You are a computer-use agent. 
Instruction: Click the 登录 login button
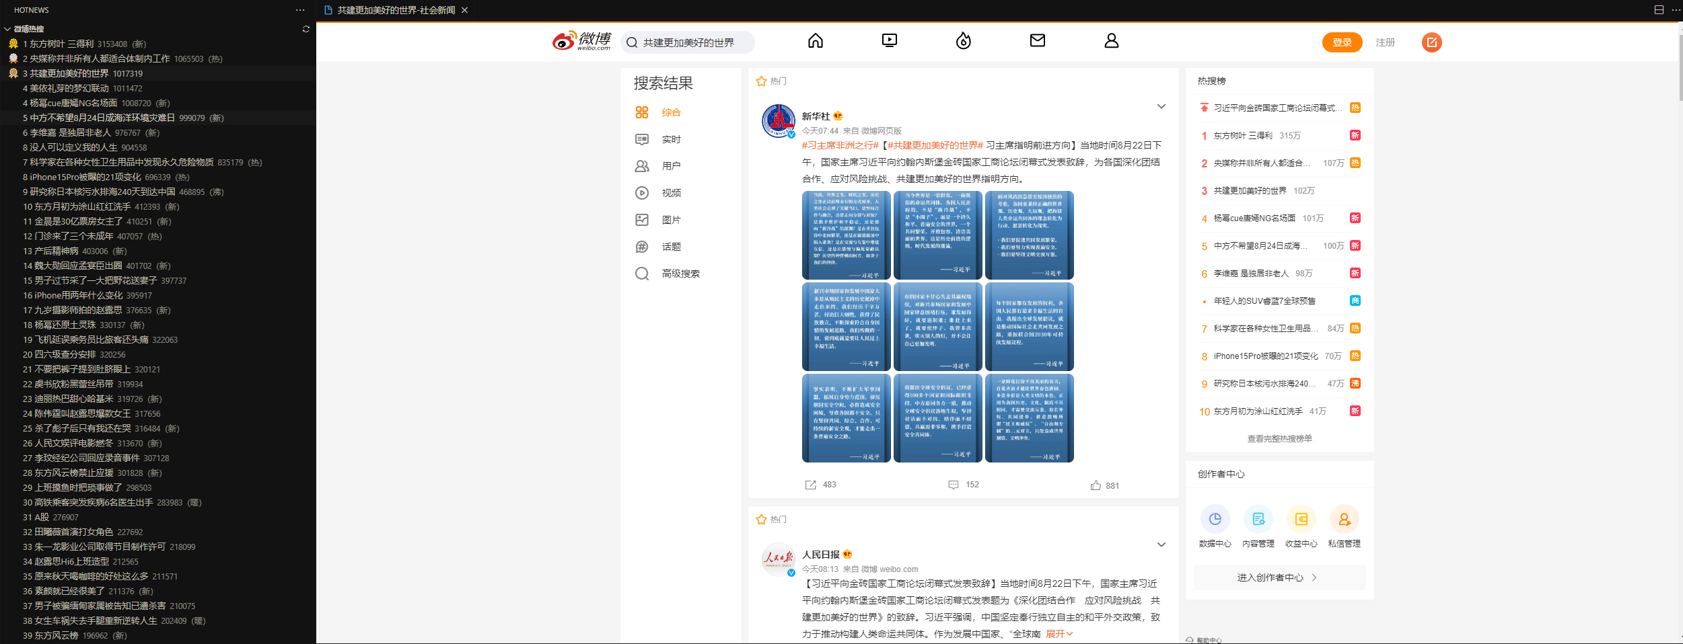[x=1342, y=42]
